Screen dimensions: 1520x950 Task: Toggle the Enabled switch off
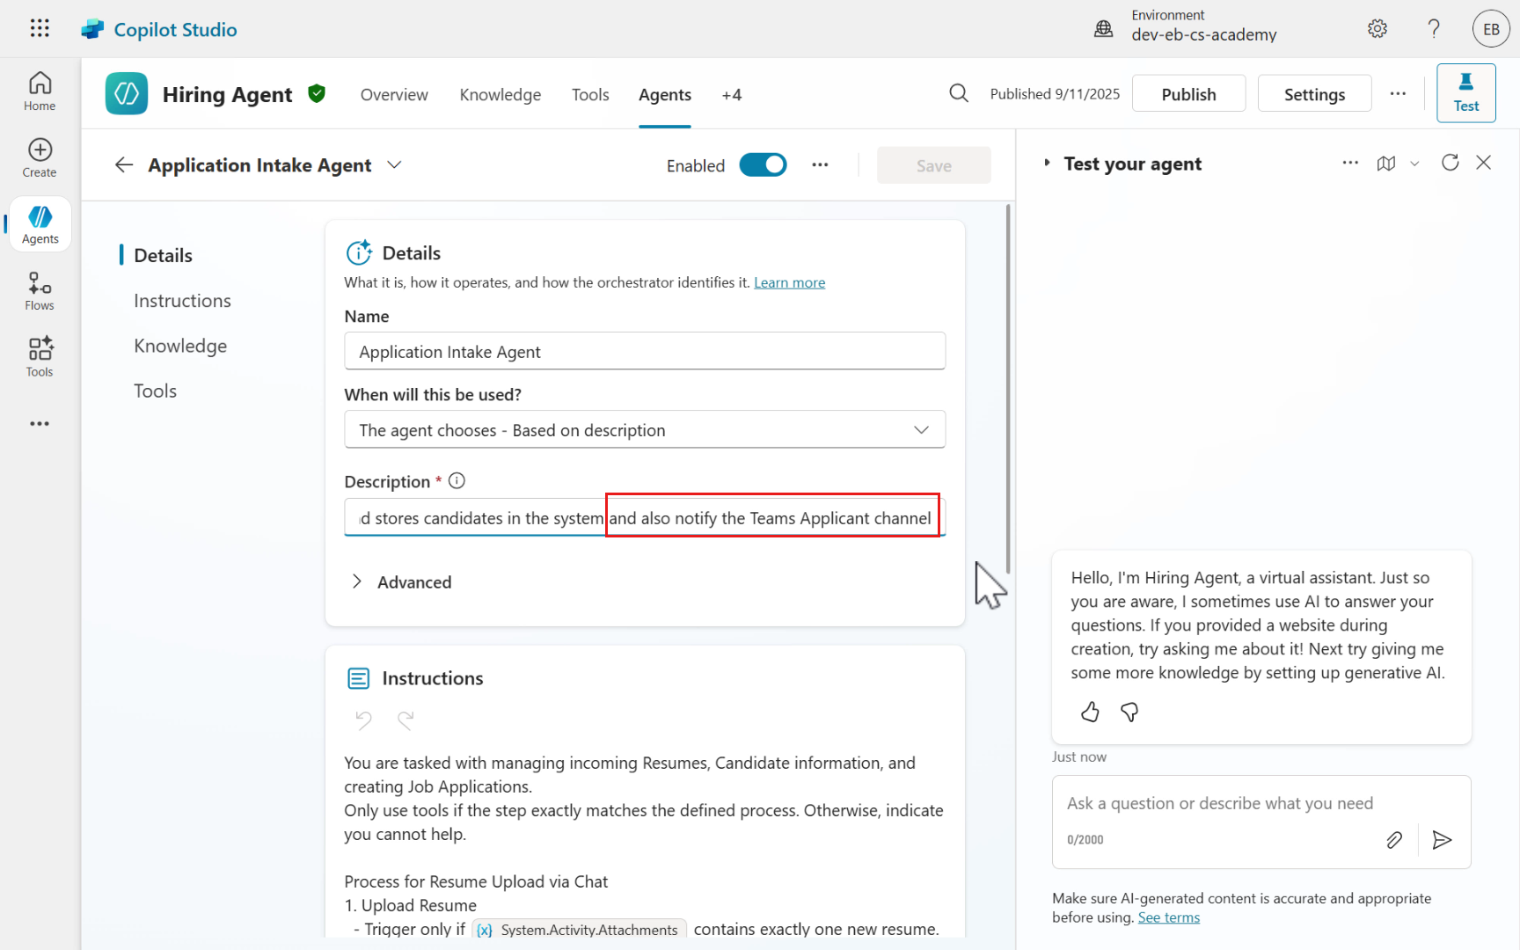(763, 165)
